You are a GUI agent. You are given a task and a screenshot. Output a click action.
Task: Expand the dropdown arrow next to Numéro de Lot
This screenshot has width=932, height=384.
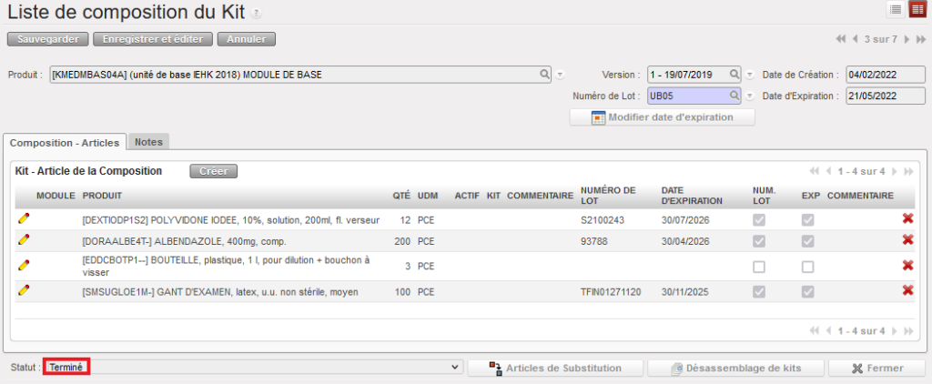click(749, 96)
